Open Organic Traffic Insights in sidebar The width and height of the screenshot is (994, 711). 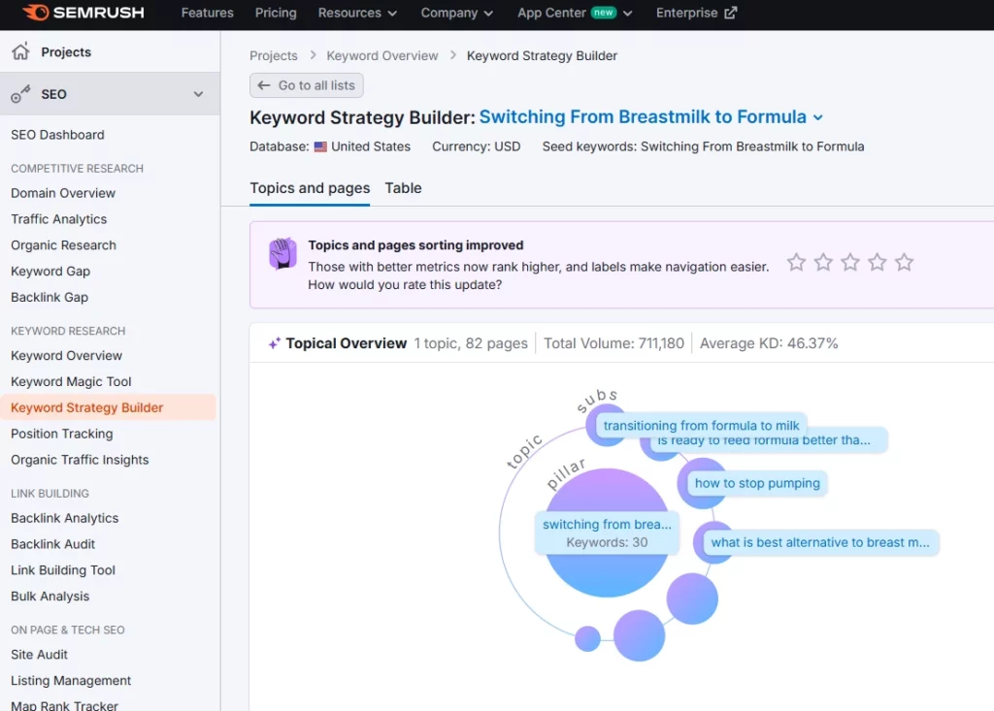point(80,460)
